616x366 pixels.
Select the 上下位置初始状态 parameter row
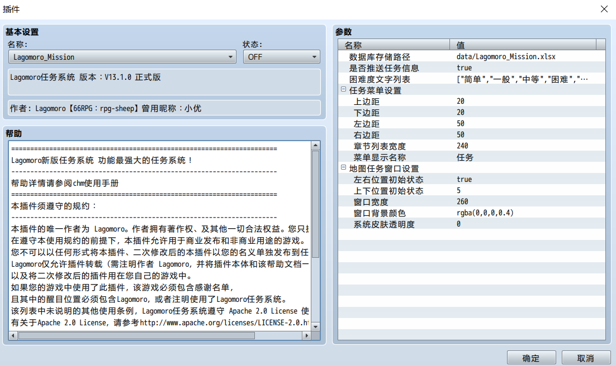pos(471,191)
